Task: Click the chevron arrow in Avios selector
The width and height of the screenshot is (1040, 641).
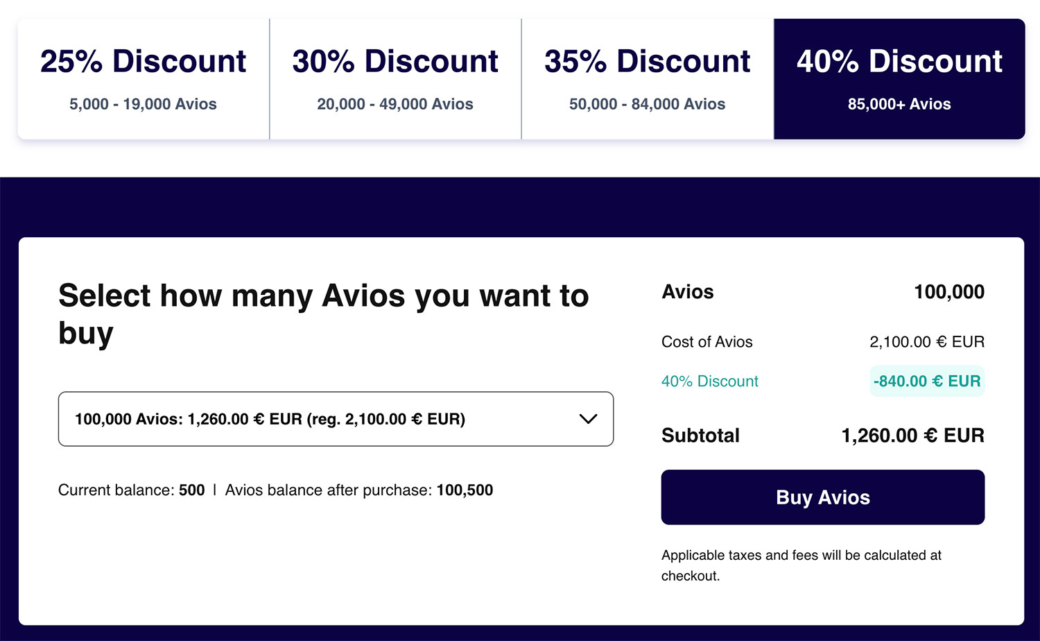Action: point(588,419)
